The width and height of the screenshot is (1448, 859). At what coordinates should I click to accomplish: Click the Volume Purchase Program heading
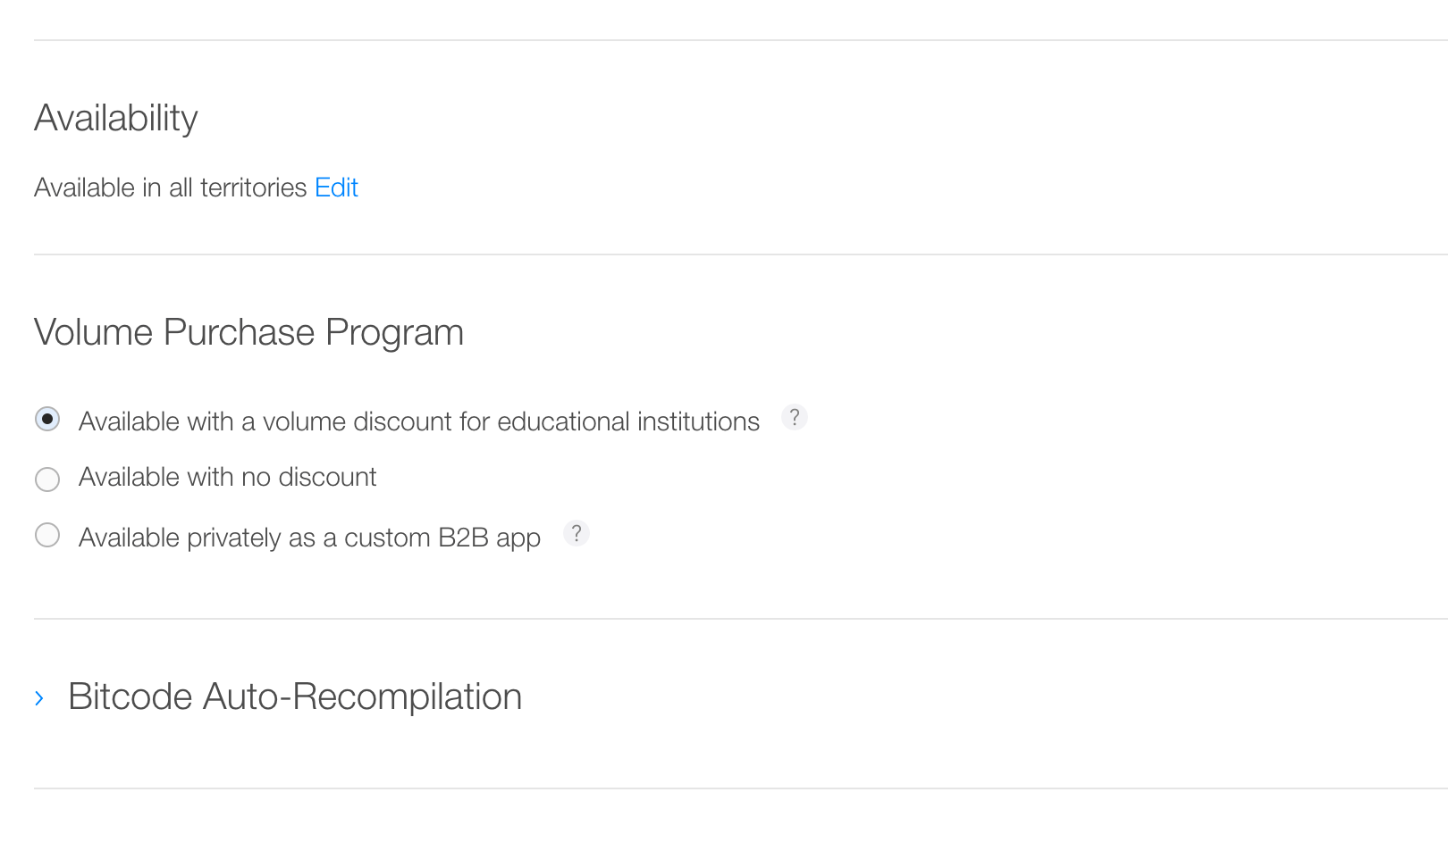(x=248, y=332)
